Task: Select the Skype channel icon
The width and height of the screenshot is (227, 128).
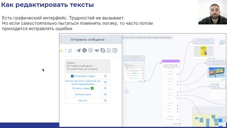Action: [103, 50]
